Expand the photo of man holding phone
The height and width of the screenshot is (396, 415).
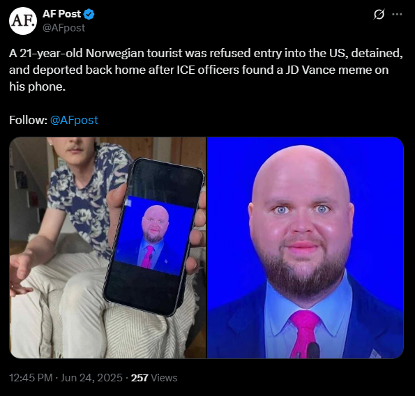click(107, 247)
